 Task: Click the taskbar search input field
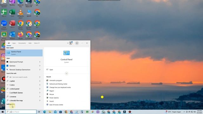(x=21, y=112)
